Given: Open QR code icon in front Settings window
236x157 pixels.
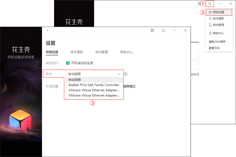Looking at the screenshot, I should click(152, 31).
